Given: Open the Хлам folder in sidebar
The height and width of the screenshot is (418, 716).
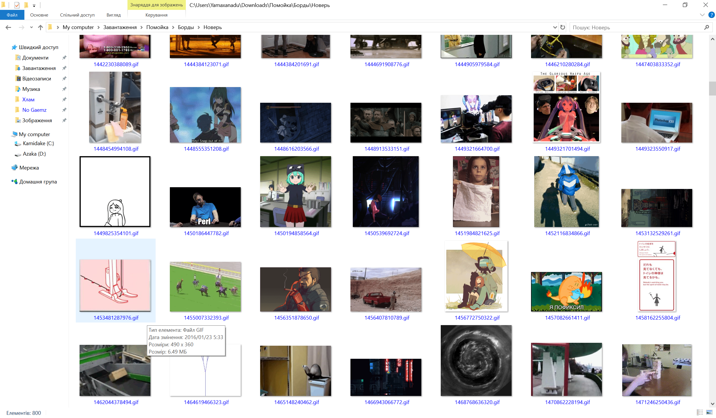Looking at the screenshot, I should 28,99.
